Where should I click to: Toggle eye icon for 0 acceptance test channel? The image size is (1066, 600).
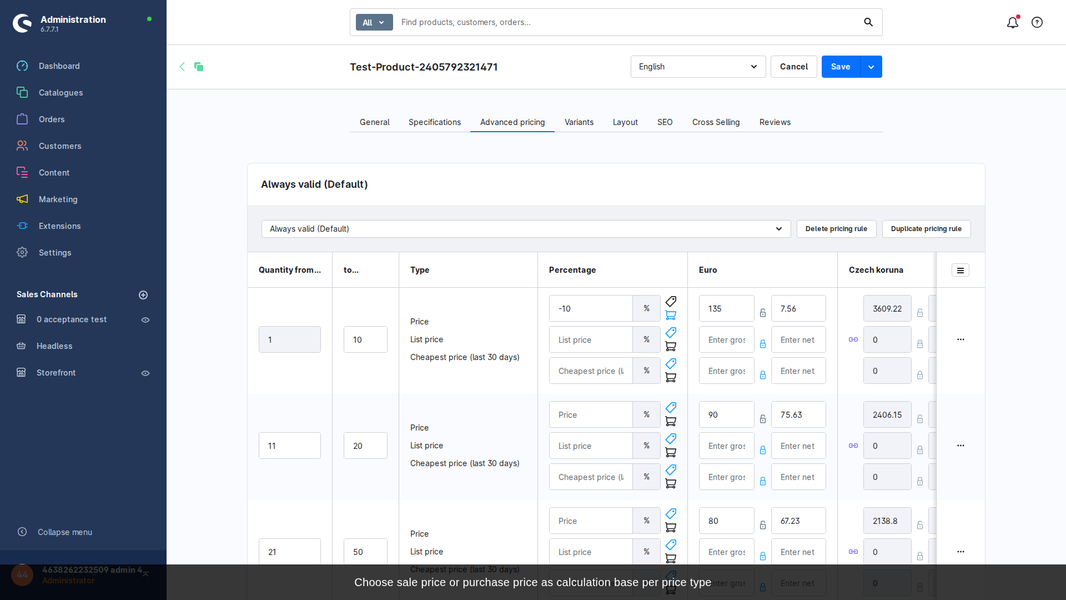tap(145, 320)
